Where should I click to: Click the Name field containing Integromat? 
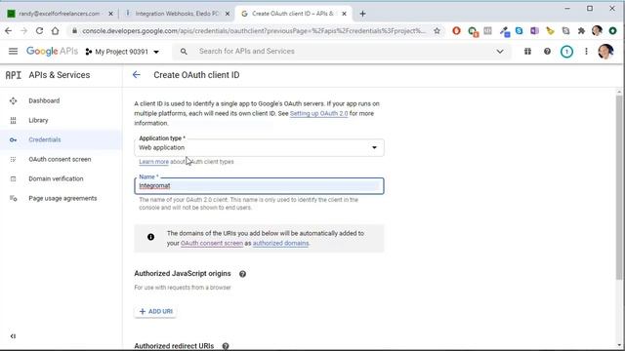[x=259, y=186]
